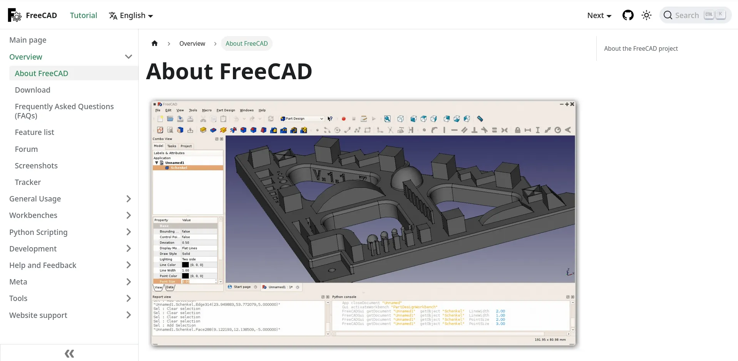
Task: Select Feature list in the sidebar
Action: coord(34,132)
